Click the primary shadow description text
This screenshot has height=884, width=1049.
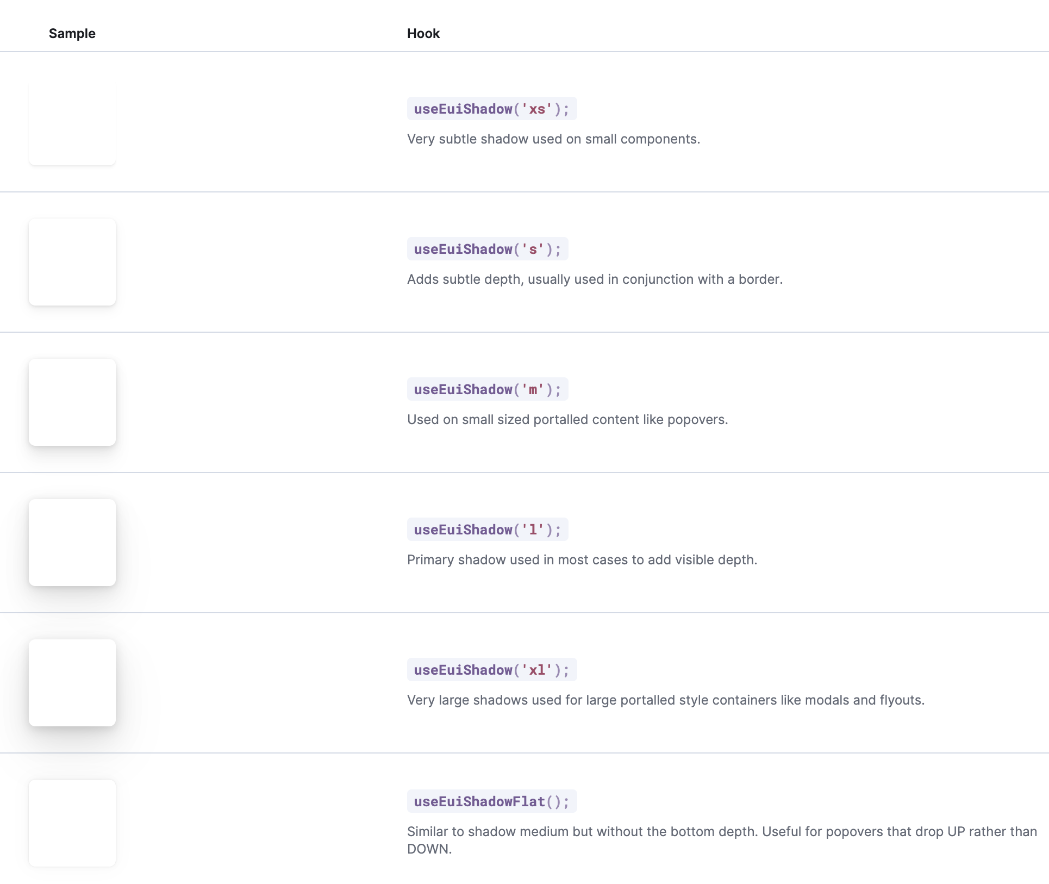582,559
